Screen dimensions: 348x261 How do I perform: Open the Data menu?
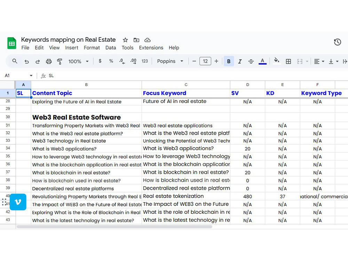click(x=111, y=48)
